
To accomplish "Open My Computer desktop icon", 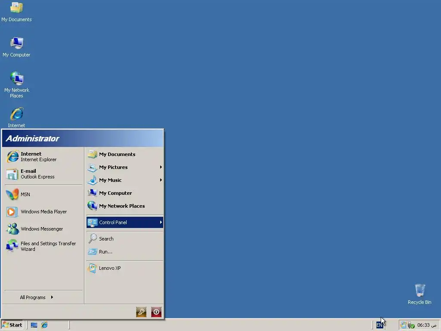I will click(16, 47).
